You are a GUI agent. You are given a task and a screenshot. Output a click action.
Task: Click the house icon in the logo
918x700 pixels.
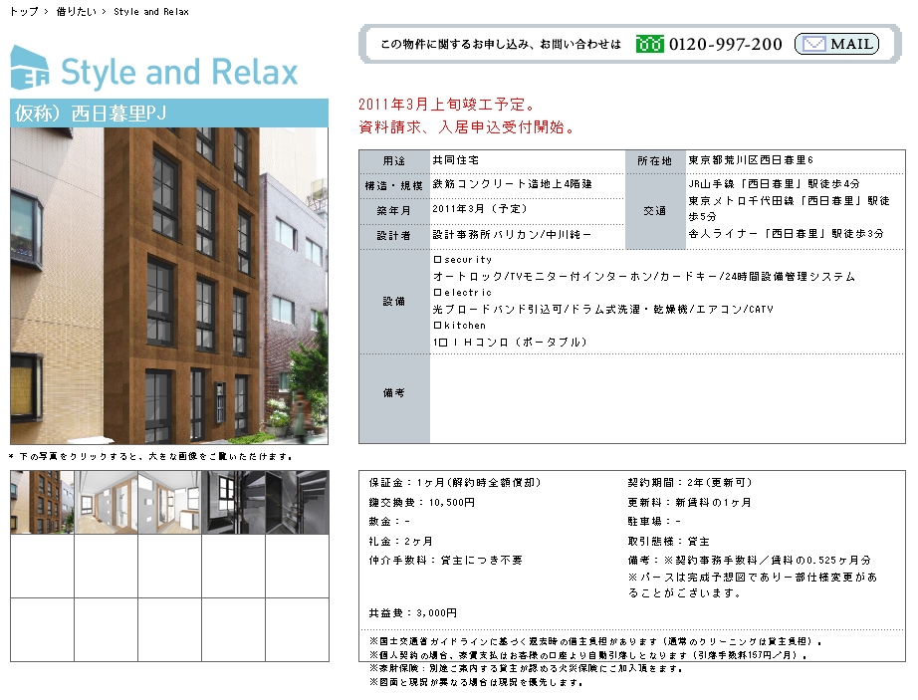point(29,68)
